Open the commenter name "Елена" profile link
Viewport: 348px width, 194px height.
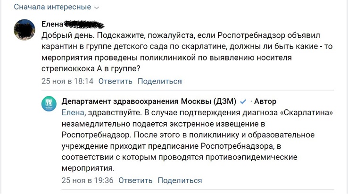(x=51, y=25)
